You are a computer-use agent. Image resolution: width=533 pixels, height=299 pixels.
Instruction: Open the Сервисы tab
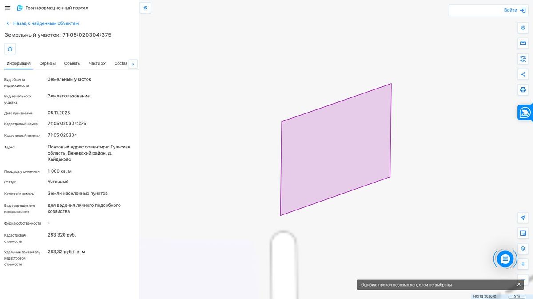[x=48, y=63]
